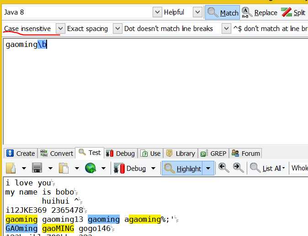This screenshot has height=236, width=308.
Task: Open the List All menu button
Action: 267,168
